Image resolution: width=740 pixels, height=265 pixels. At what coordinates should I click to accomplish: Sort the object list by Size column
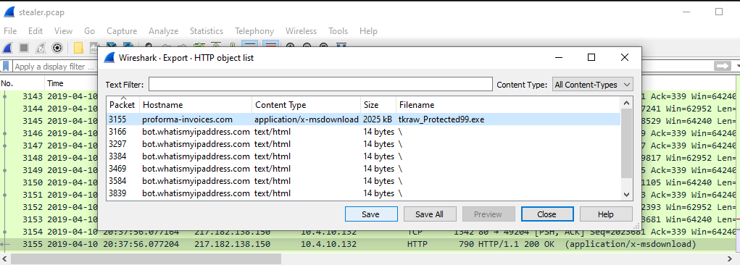click(378, 105)
